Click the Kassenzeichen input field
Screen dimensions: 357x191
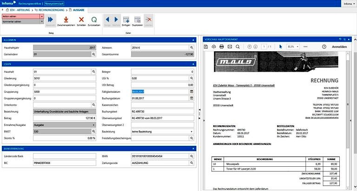coord(163,105)
